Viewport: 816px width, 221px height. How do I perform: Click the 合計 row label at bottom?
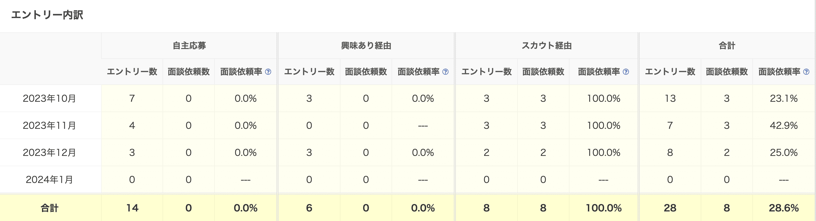[x=49, y=208]
